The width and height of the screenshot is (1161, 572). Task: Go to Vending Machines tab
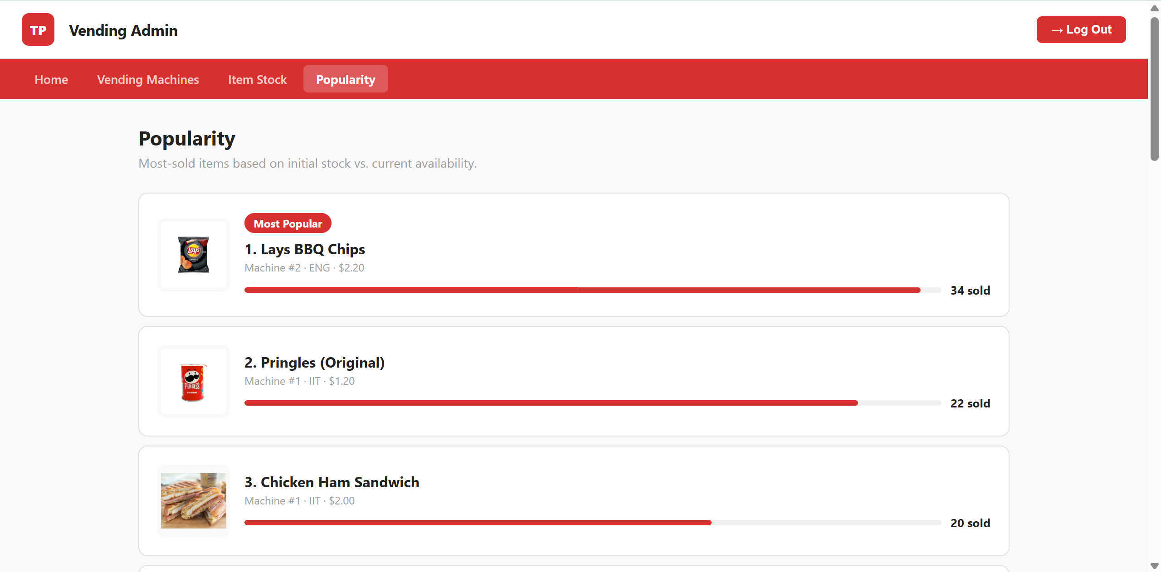point(148,79)
